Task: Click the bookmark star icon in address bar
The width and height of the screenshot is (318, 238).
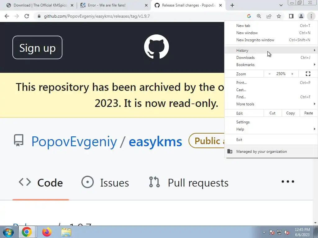Action: pyautogui.click(x=279, y=16)
